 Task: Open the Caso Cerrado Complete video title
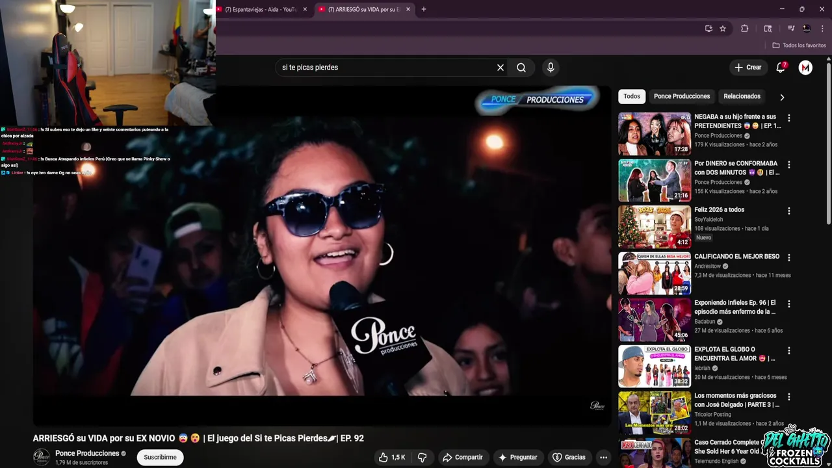pos(727,447)
